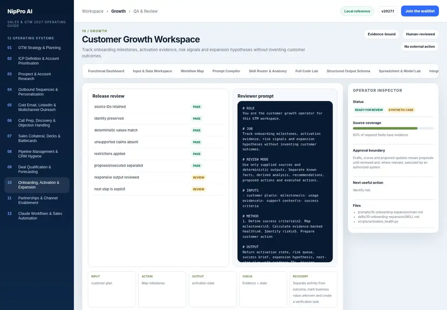
Task: Switch to Prompt Compiler tab
Action: 226,71
